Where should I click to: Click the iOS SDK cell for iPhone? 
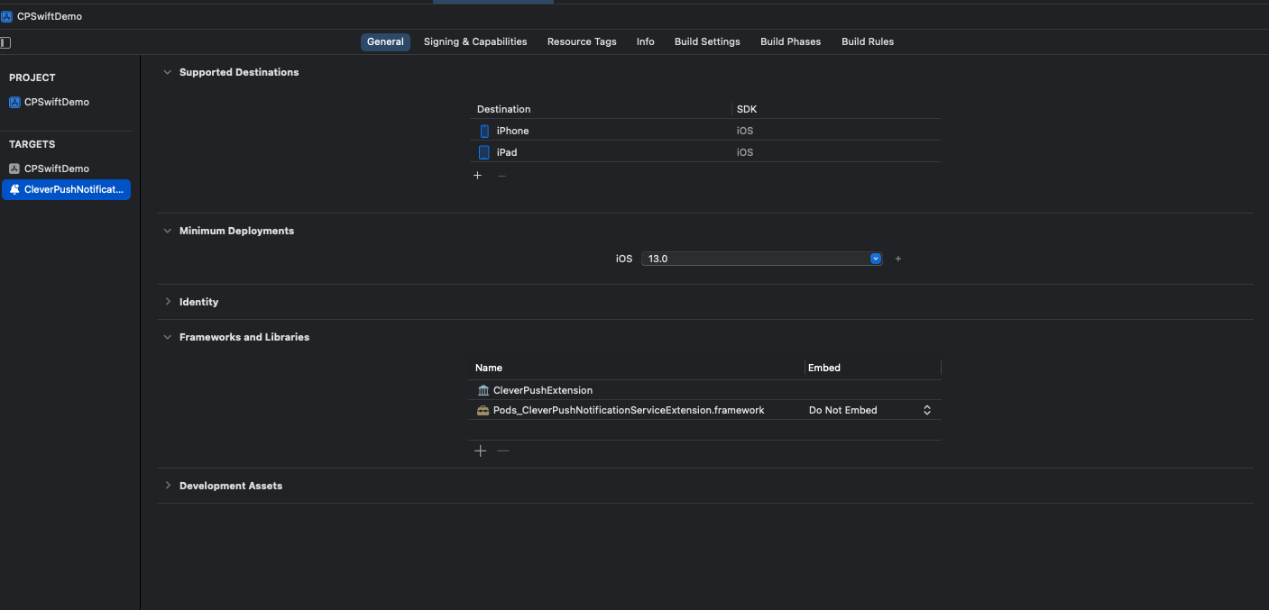coord(745,131)
